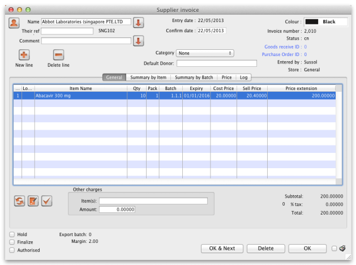This screenshot has height=265, width=356.
Task: Click the Delete line minus icon
Action: pyautogui.click(x=58, y=55)
